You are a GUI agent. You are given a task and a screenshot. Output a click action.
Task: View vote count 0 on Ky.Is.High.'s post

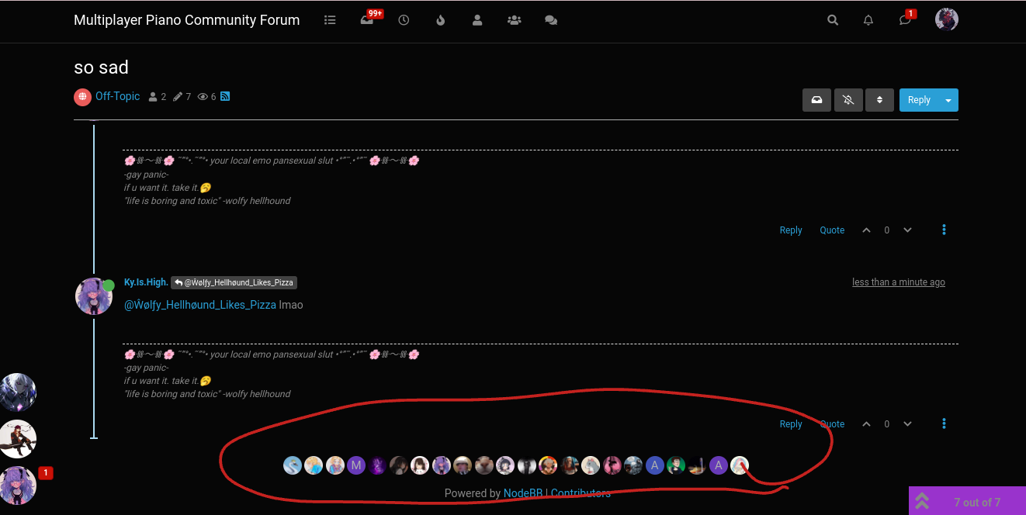887,424
